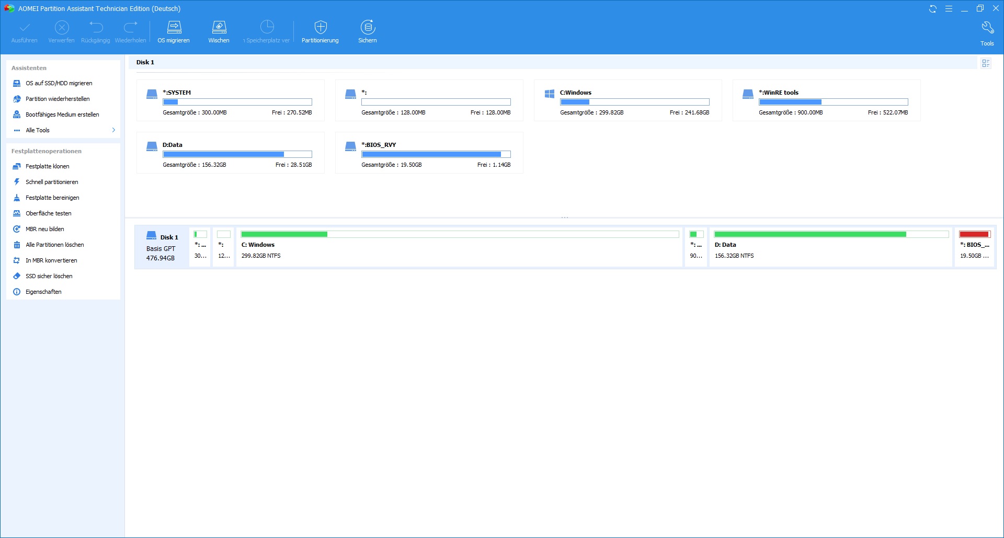Screen dimensions: 1004x538
Task: Click the *:WinRE tools usage bar
Action: point(834,102)
